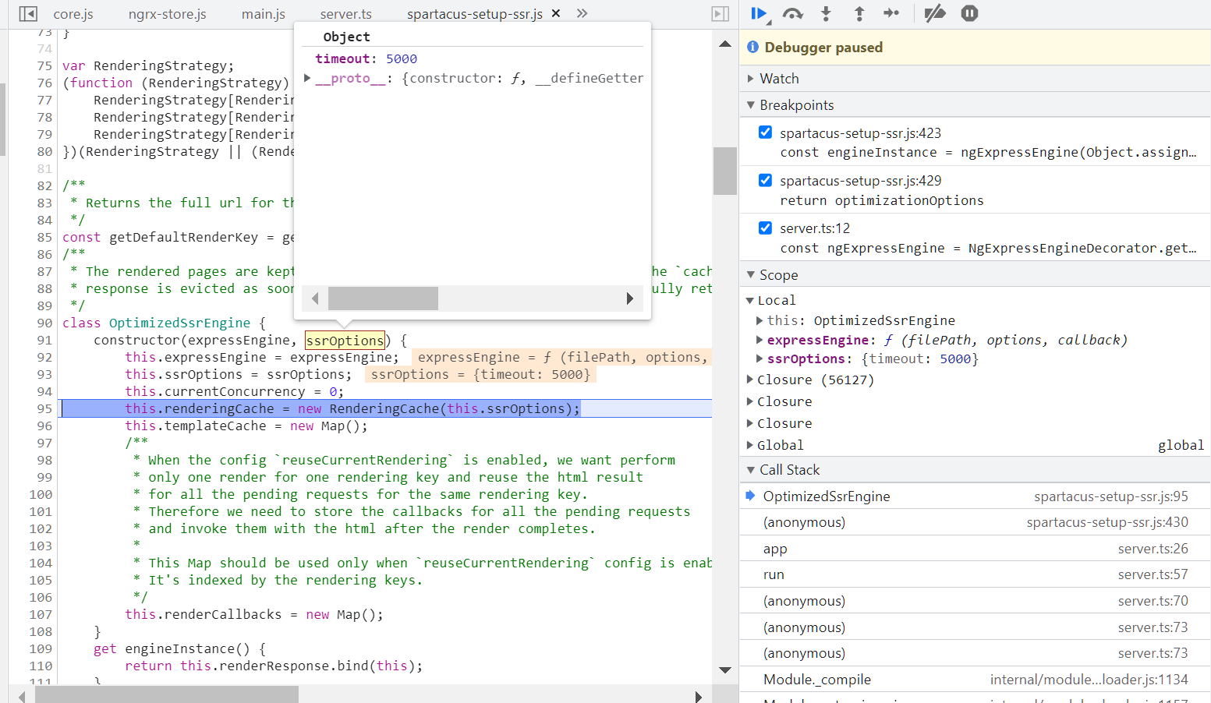Click line number 91 in gutter
The image size is (1211, 703).
click(44, 340)
